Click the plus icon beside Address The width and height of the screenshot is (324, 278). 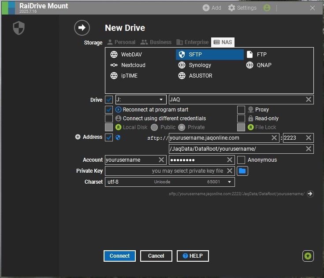pos(78,137)
